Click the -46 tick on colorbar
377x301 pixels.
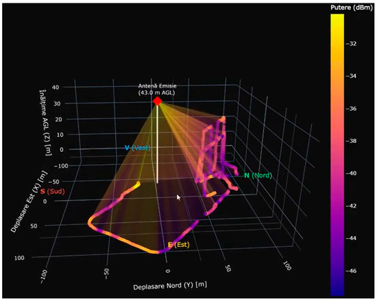[x=351, y=271]
